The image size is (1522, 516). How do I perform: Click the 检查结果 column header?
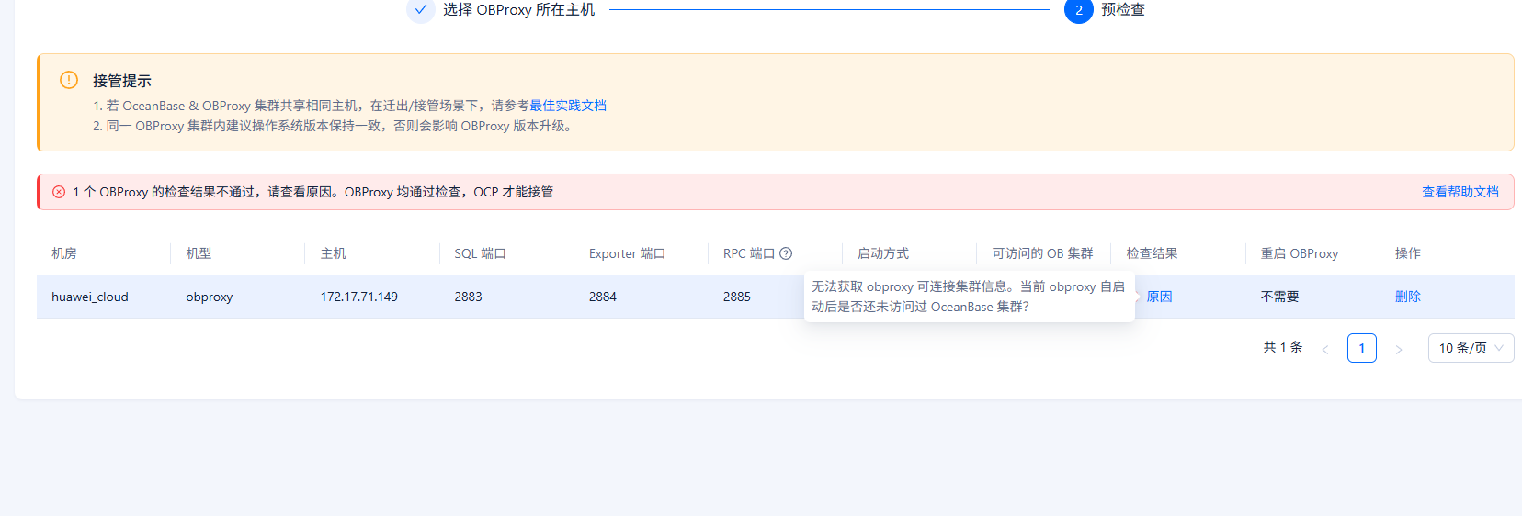click(1152, 253)
